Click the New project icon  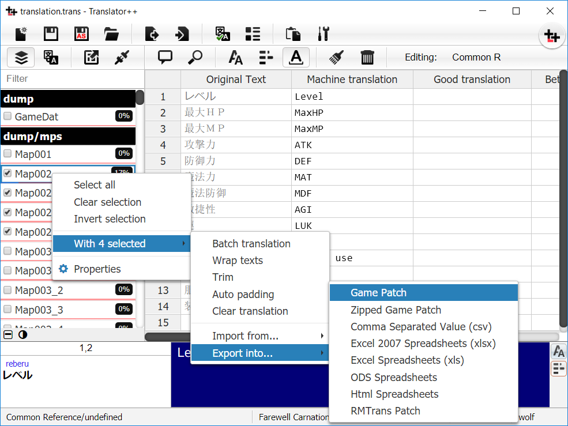click(x=21, y=34)
